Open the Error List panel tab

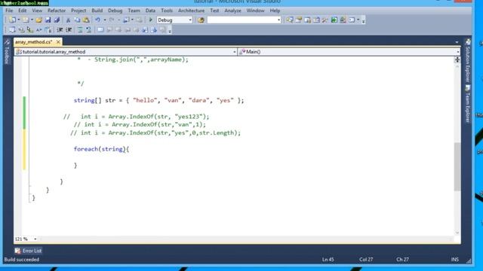29,251
